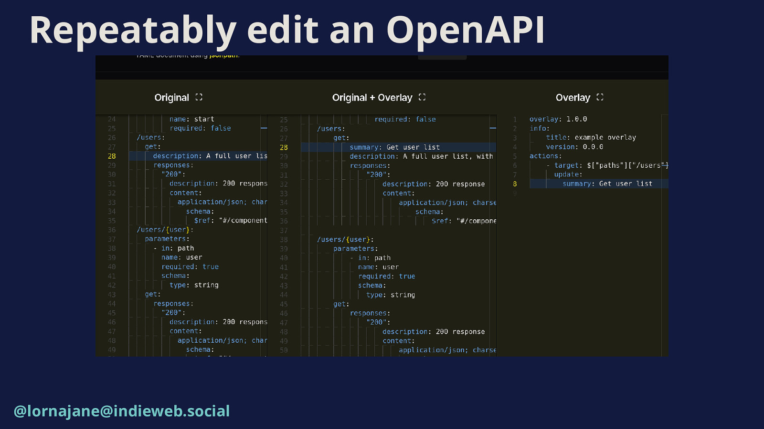
Task: Click 'required: false' in merged editor
Action: click(x=405, y=119)
